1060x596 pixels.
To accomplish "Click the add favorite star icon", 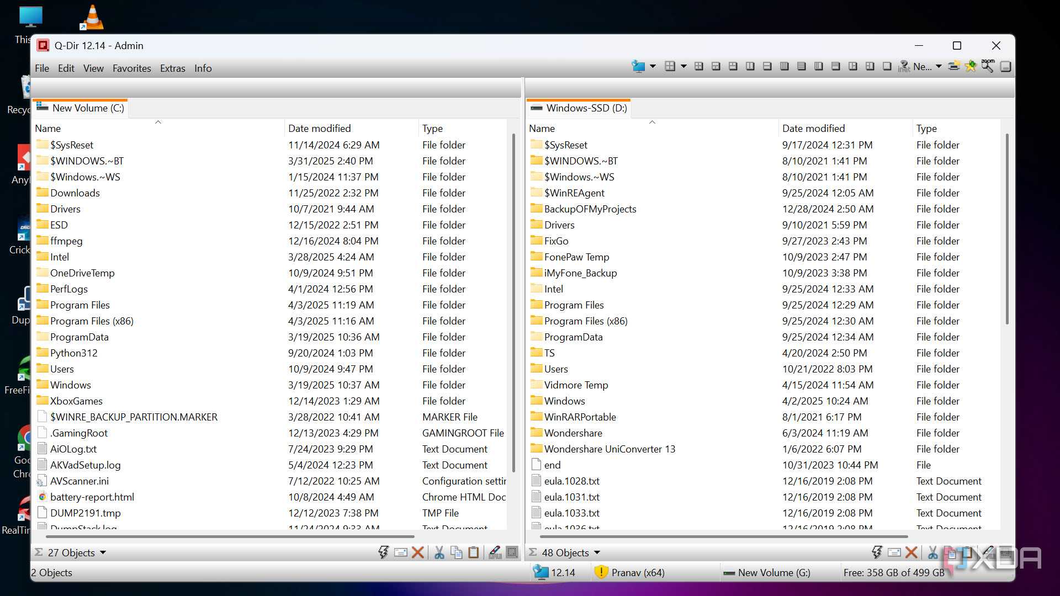I will click(971, 66).
